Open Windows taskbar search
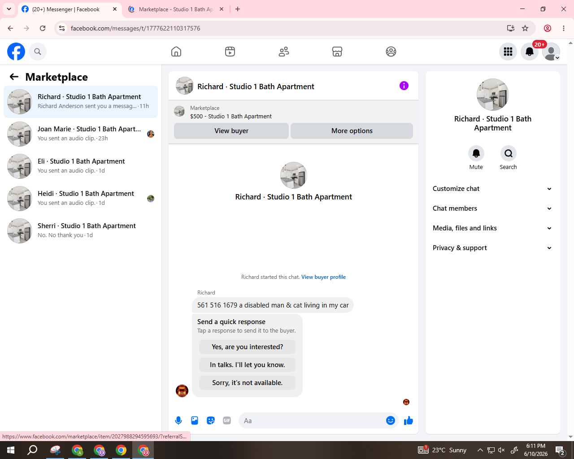This screenshot has height=459, width=574. point(32,450)
